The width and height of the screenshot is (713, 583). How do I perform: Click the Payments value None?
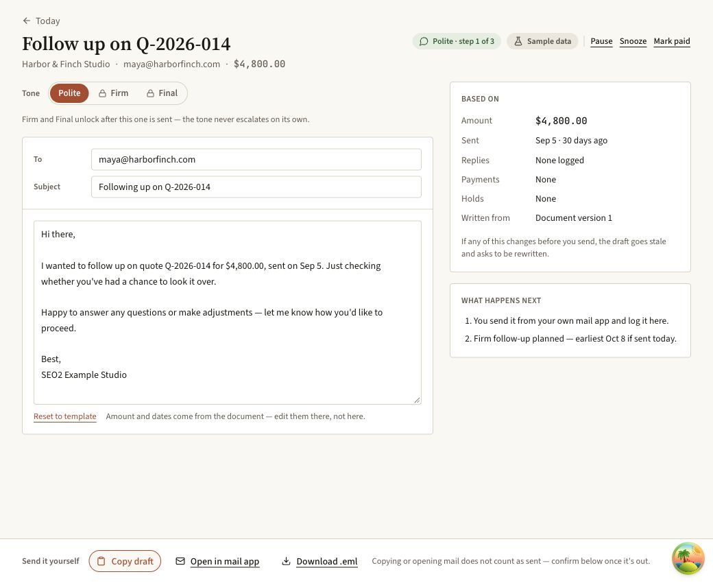coord(546,180)
